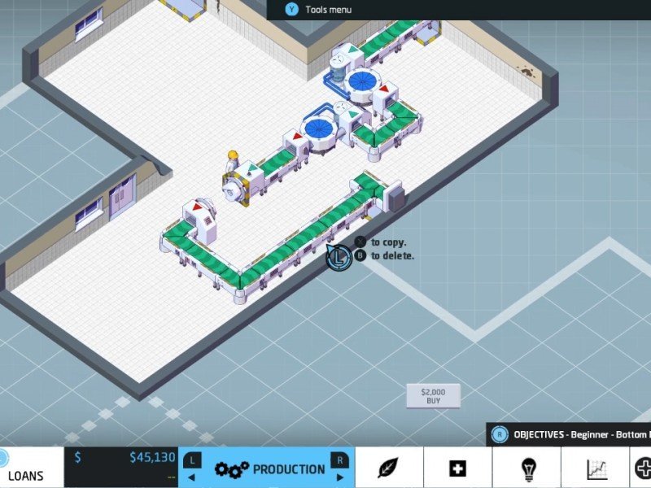The width and height of the screenshot is (651, 488).
Task: Click the Y button Tools menu icon
Action: click(x=292, y=10)
